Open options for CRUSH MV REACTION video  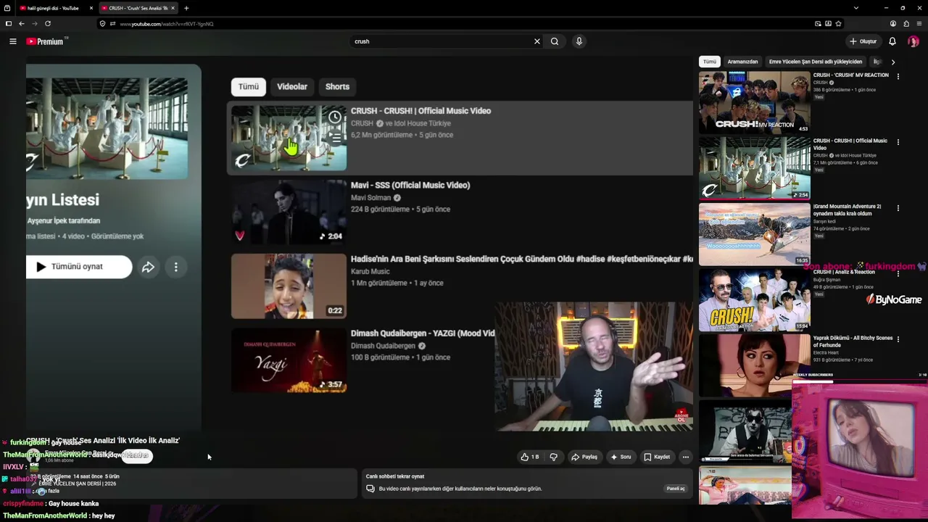tap(898, 76)
